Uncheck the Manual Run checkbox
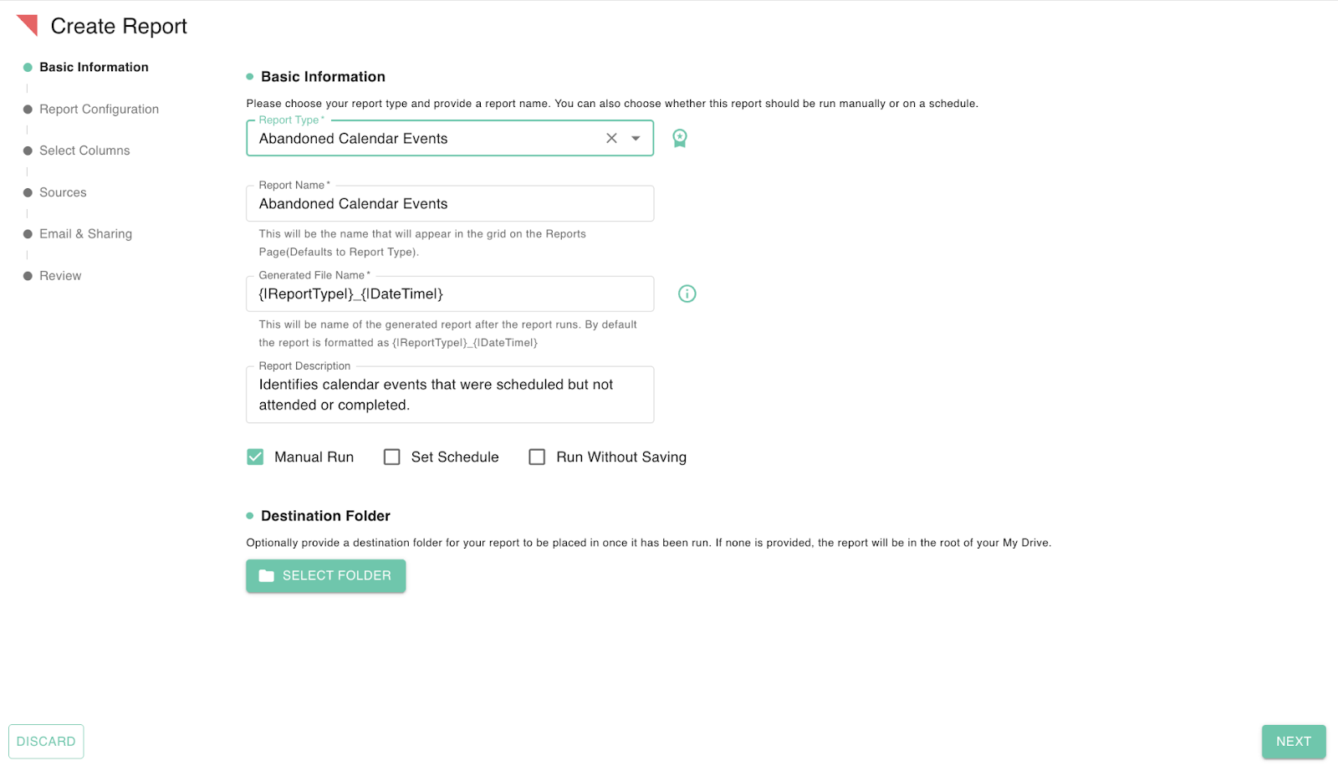1338x766 pixels. tap(254, 457)
